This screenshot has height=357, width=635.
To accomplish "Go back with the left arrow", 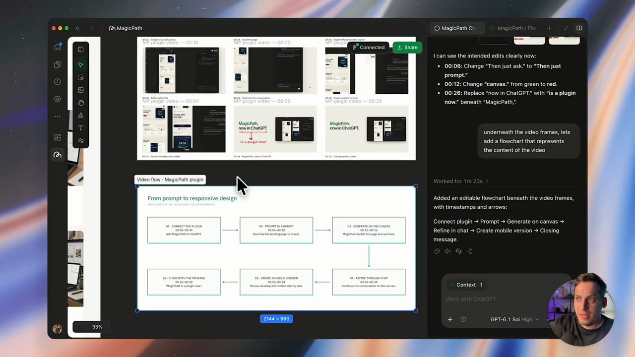I will pyautogui.click(x=78, y=28).
